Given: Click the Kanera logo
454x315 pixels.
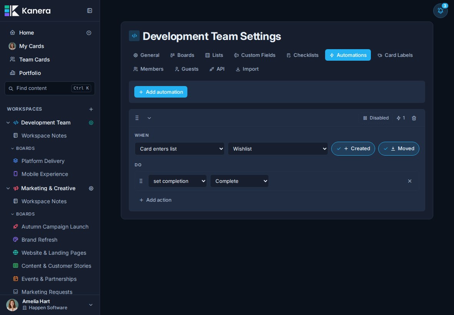Looking at the screenshot, I should 27,11.
